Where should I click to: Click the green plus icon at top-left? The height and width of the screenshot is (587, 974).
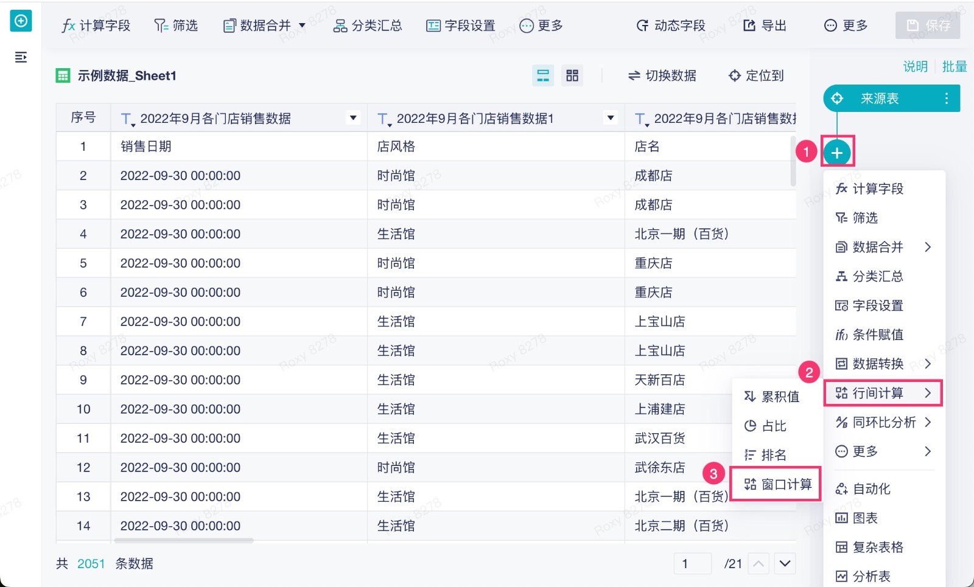pyautogui.click(x=21, y=21)
